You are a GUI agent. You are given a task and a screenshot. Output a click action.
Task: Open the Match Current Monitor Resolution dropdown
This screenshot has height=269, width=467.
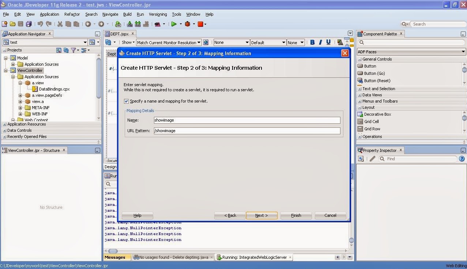point(199,42)
